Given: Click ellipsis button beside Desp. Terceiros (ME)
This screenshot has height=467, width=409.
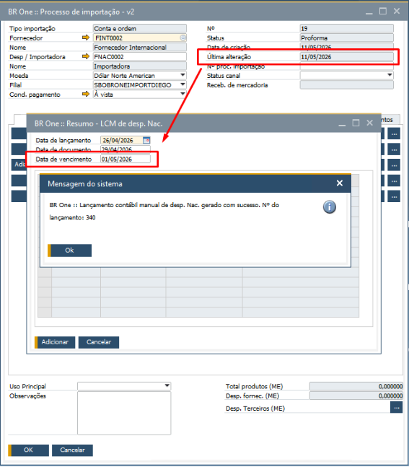Looking at the screenshot, I should point(397,408).
